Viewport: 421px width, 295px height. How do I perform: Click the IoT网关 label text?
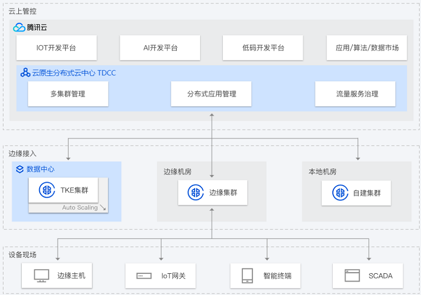pyautogui.click(x=173, y=276)
